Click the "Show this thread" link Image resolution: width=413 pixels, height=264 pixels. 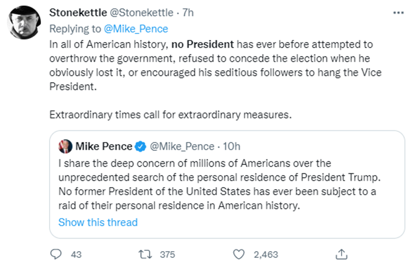pos(98,222)
